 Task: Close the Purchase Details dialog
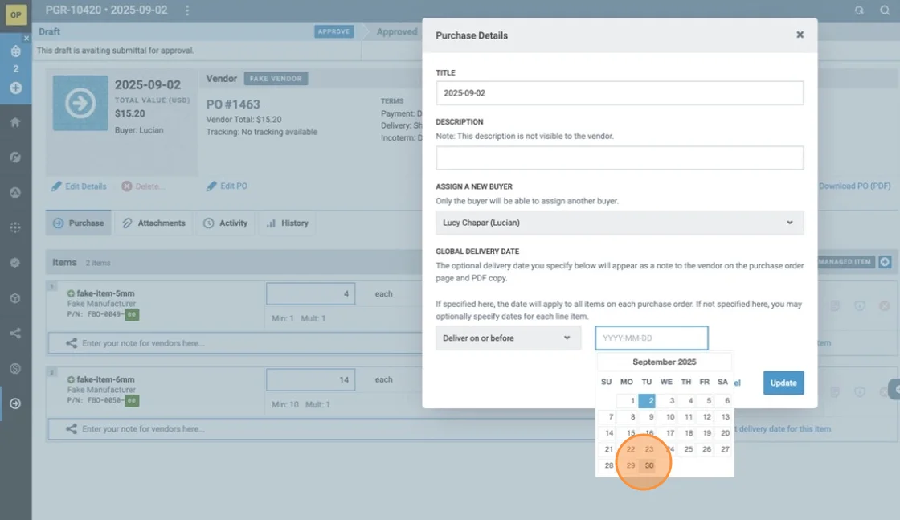pos(800,35)
